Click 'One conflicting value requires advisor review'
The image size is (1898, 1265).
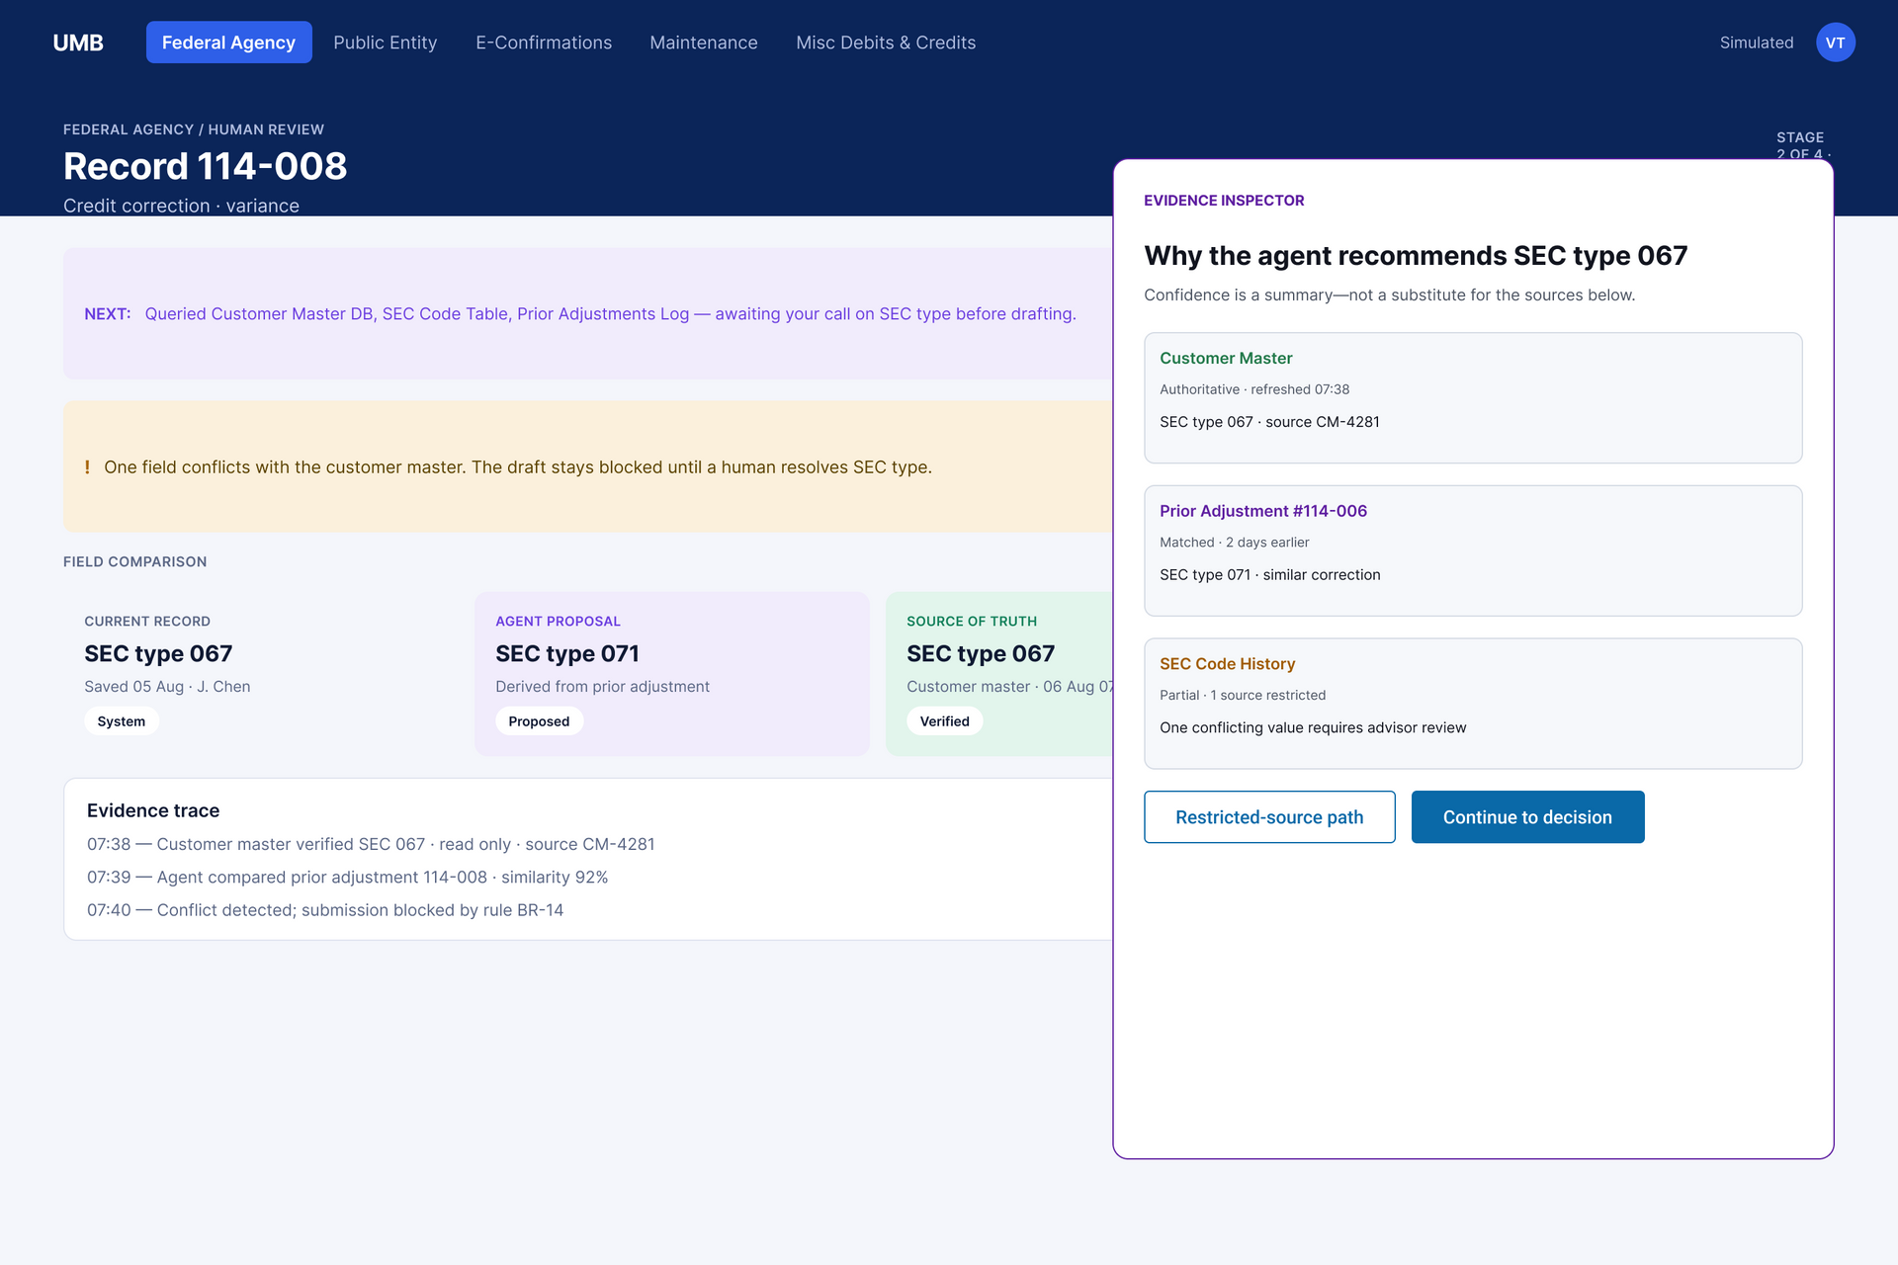(x=1313, y=727)
